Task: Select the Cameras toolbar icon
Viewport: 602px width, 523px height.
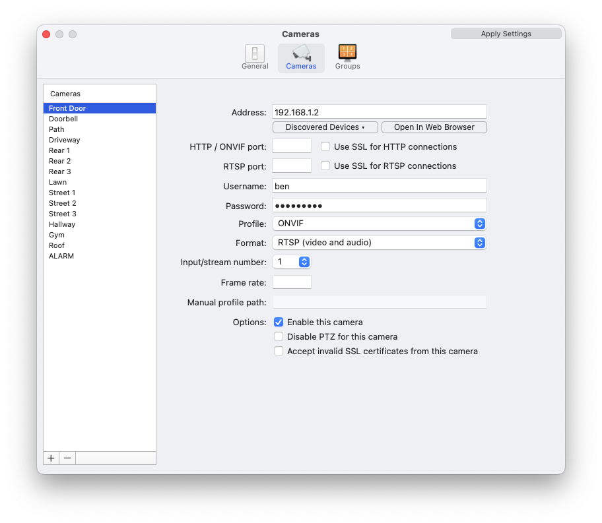Action: point(301,57)
